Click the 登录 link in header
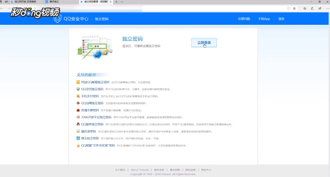The image size is (330, 177). 281,19
